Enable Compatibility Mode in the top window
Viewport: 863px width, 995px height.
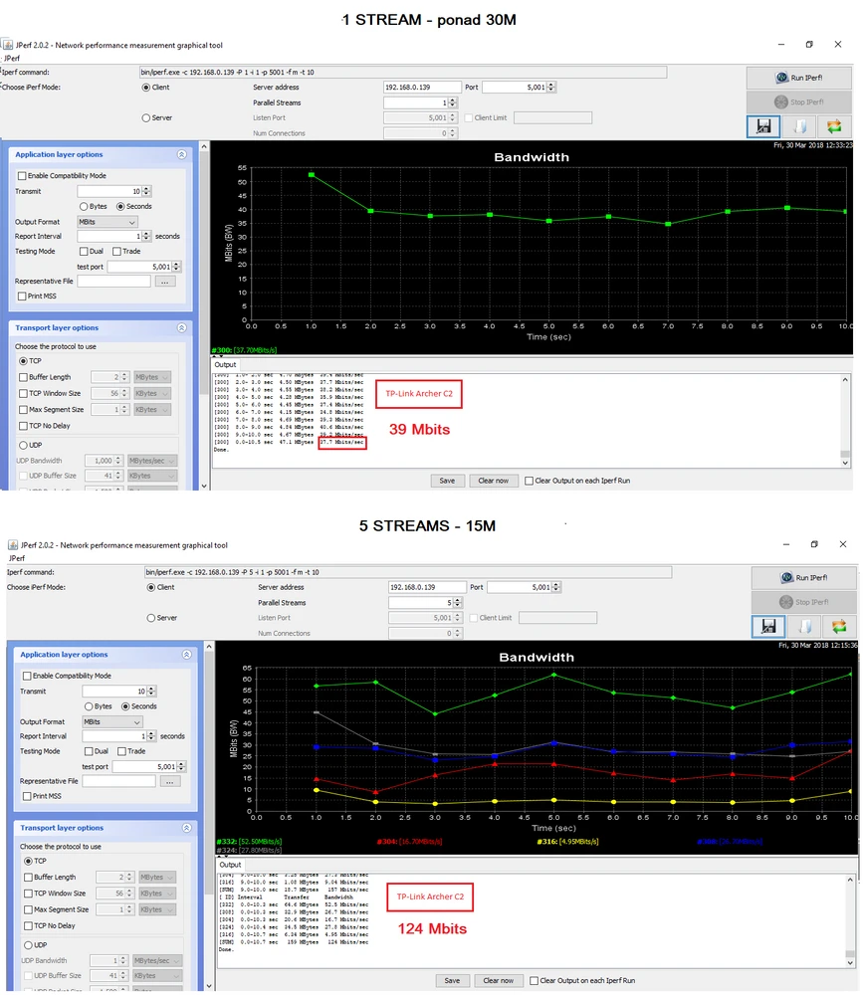point(22,176)
